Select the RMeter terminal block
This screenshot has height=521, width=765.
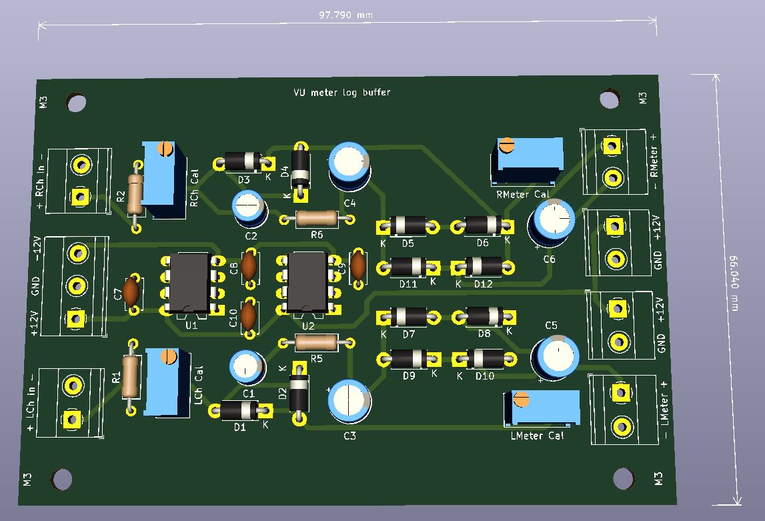[x=614, y=161]
